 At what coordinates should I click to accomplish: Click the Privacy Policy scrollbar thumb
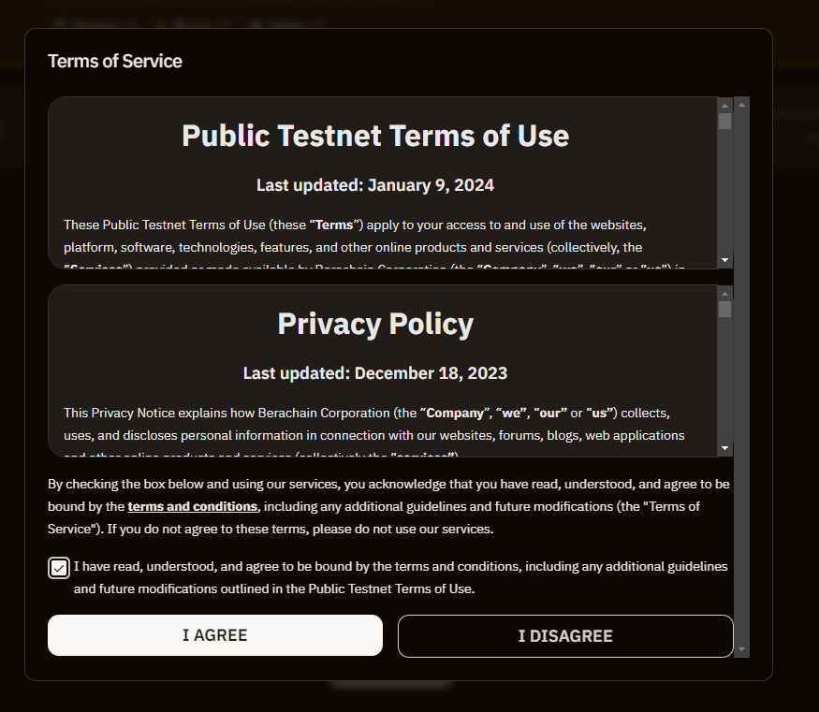coord(724,309)
